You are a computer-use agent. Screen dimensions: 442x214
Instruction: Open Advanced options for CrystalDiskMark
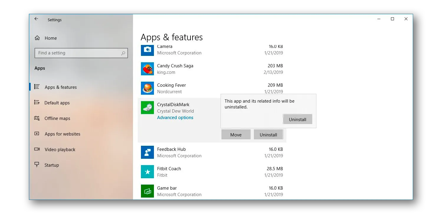coord(175,118)
